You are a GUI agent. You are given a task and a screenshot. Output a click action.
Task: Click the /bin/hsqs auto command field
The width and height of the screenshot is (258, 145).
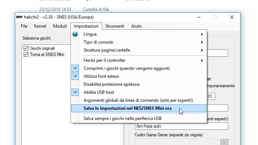click(181, 126)
